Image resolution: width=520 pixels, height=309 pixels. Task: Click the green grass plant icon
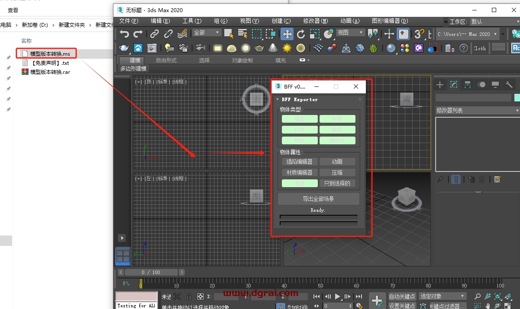[374, 48]
